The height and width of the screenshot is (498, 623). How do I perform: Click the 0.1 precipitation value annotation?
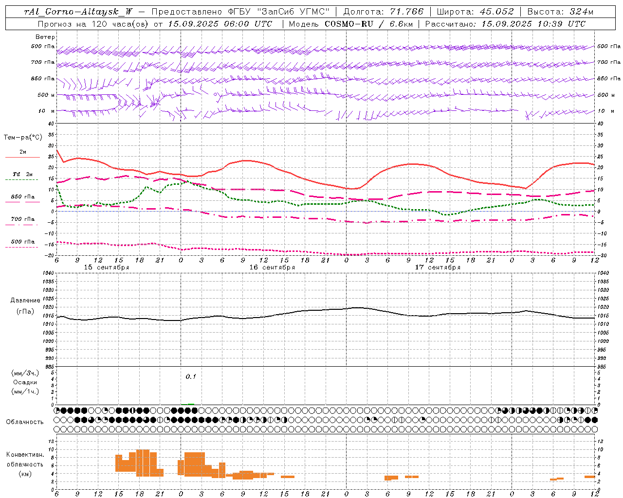click(x=191, y=376)
